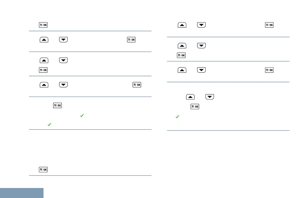This screenshot has width=306, height=198.
Task: Click the lowest OK icon in left column
Action: pos(43,170)
